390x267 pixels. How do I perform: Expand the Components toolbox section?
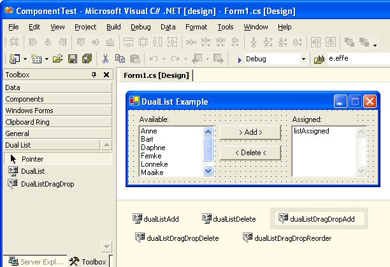pyautogui.click(x=58, y=99)
